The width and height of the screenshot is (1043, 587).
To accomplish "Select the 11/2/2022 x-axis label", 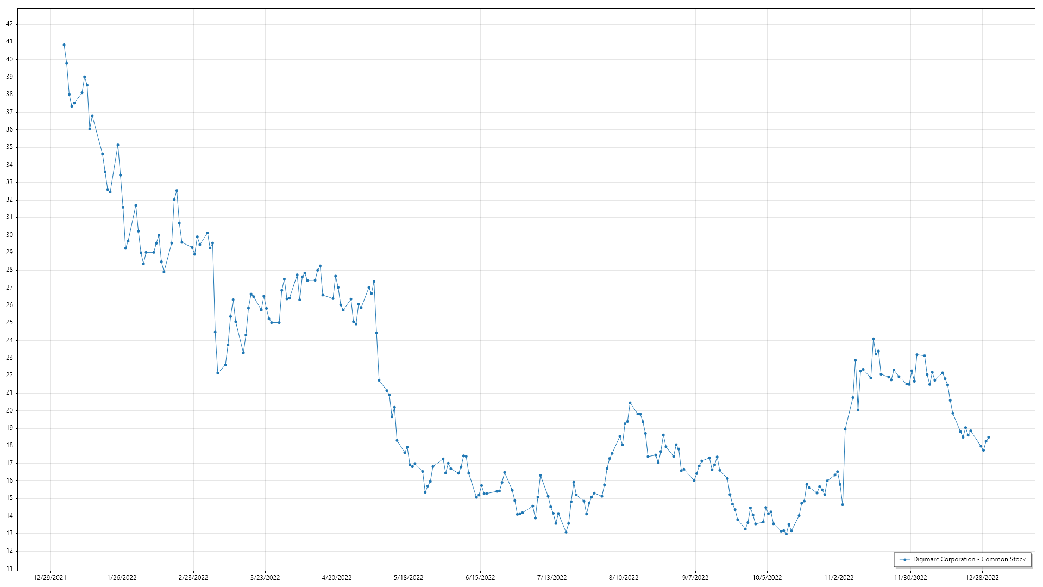I will tap(839, 578).
